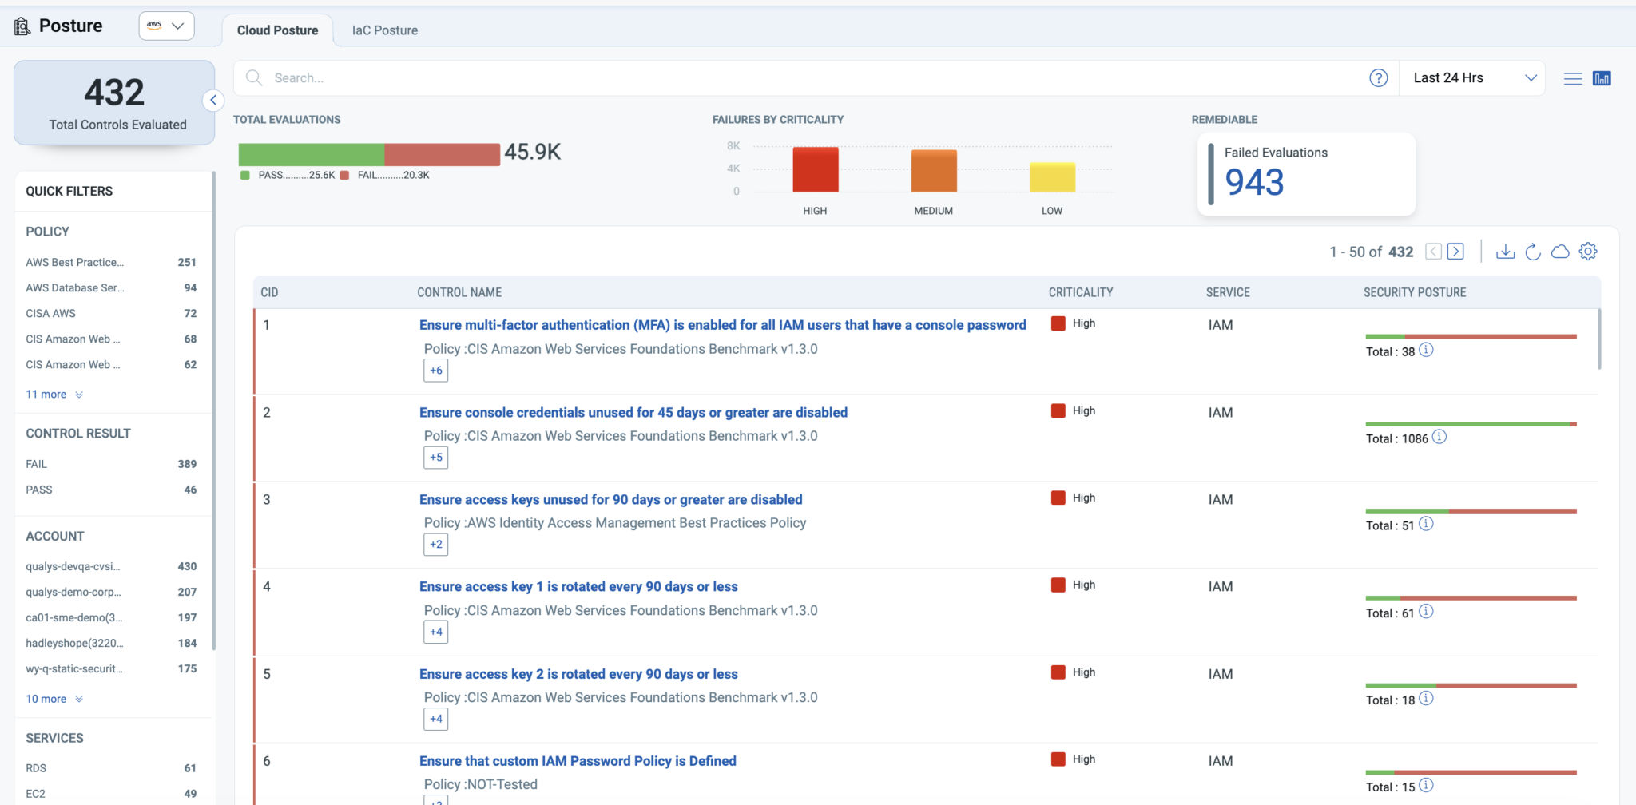Screen dimensions: 1636x805
Task: Open the Last 24 Hrs time range dropdown
Action: click(x=1472, y=78)
